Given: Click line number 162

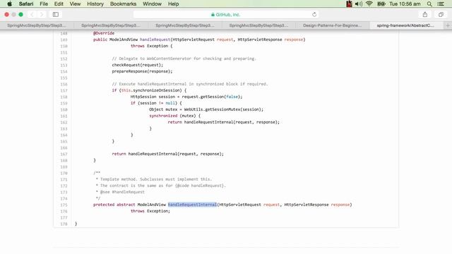Looking at the screenshot, I should click(64, 122).
